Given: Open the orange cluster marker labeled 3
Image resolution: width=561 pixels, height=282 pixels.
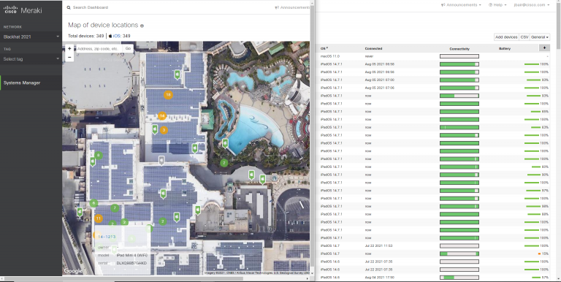Looking at the screenshot, I should click(164, 130).
